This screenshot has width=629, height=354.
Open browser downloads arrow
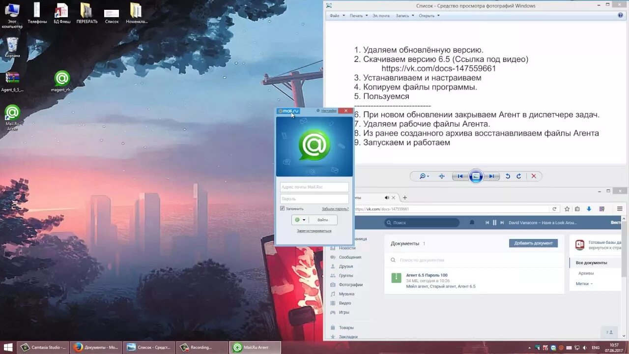tap(589, 209)
